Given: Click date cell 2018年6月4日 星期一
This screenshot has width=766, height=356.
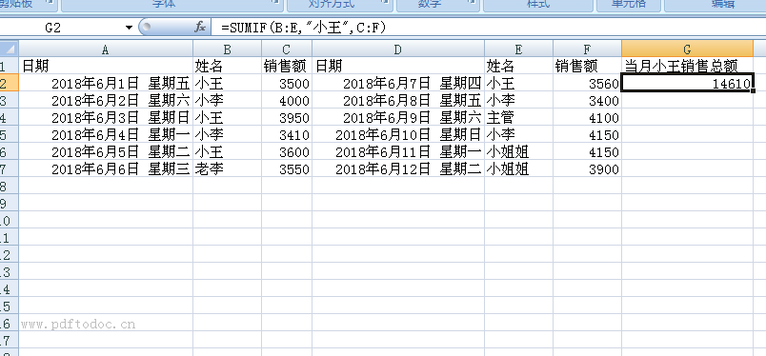Looking at the screenshot, I should (106, 135).
